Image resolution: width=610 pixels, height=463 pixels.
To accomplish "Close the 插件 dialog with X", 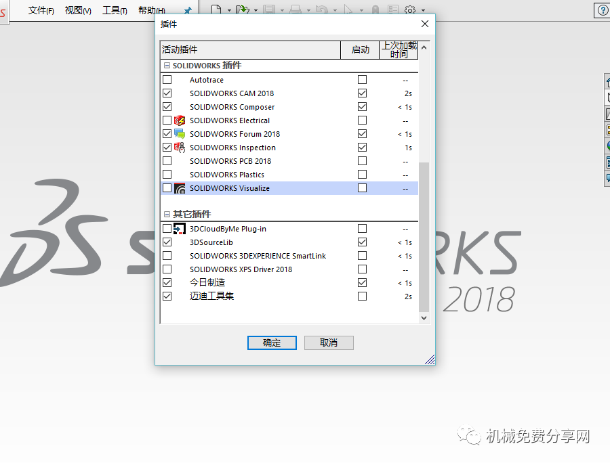I will pyautogui.click(x=425, y=24).
